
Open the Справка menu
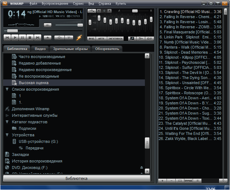[x=105, y=4]
